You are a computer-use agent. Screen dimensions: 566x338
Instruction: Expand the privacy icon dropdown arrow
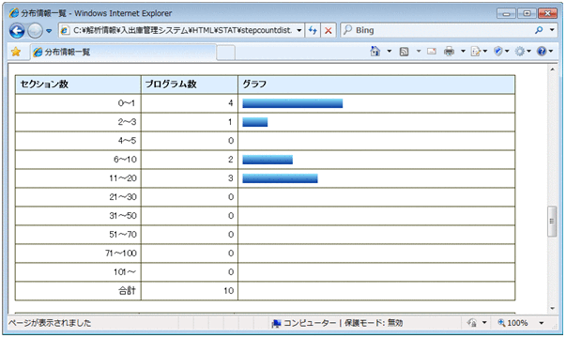pos(484,323)
